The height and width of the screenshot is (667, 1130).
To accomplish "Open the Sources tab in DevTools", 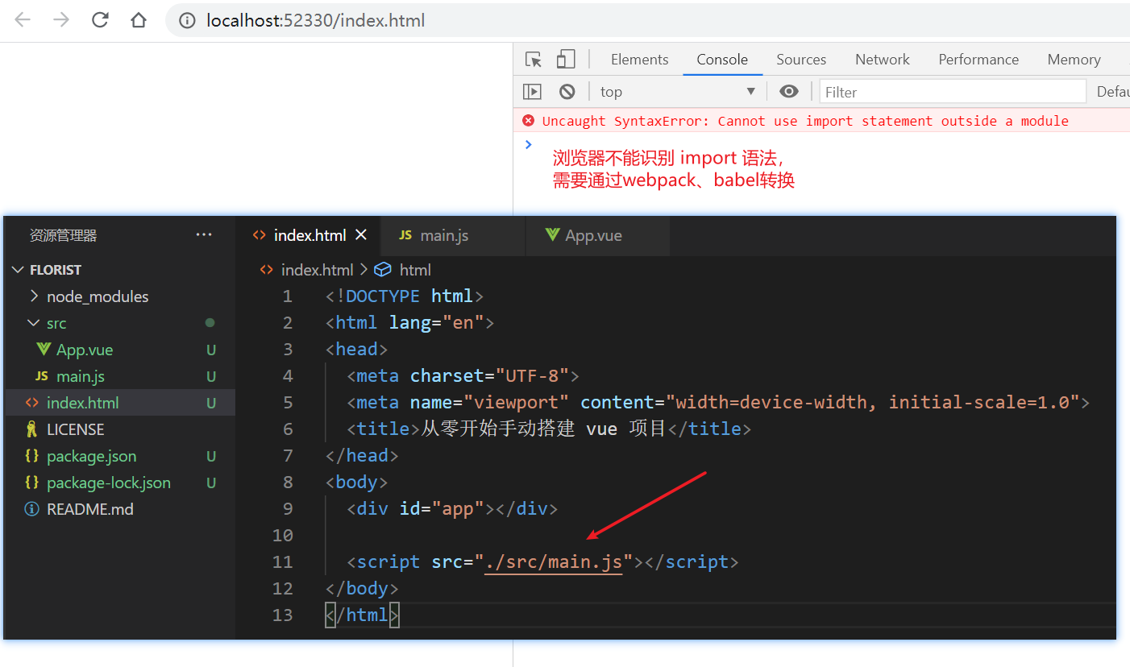I will (801, 60).
